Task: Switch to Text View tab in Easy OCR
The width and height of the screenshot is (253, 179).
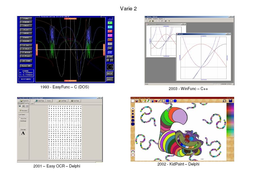Action: (x=27, y=104)
